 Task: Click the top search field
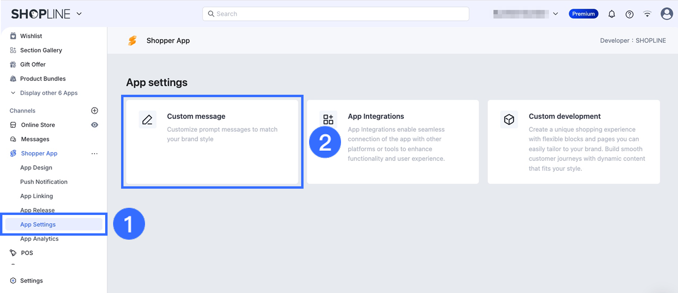pyautogui.click(x=335, y=14)
